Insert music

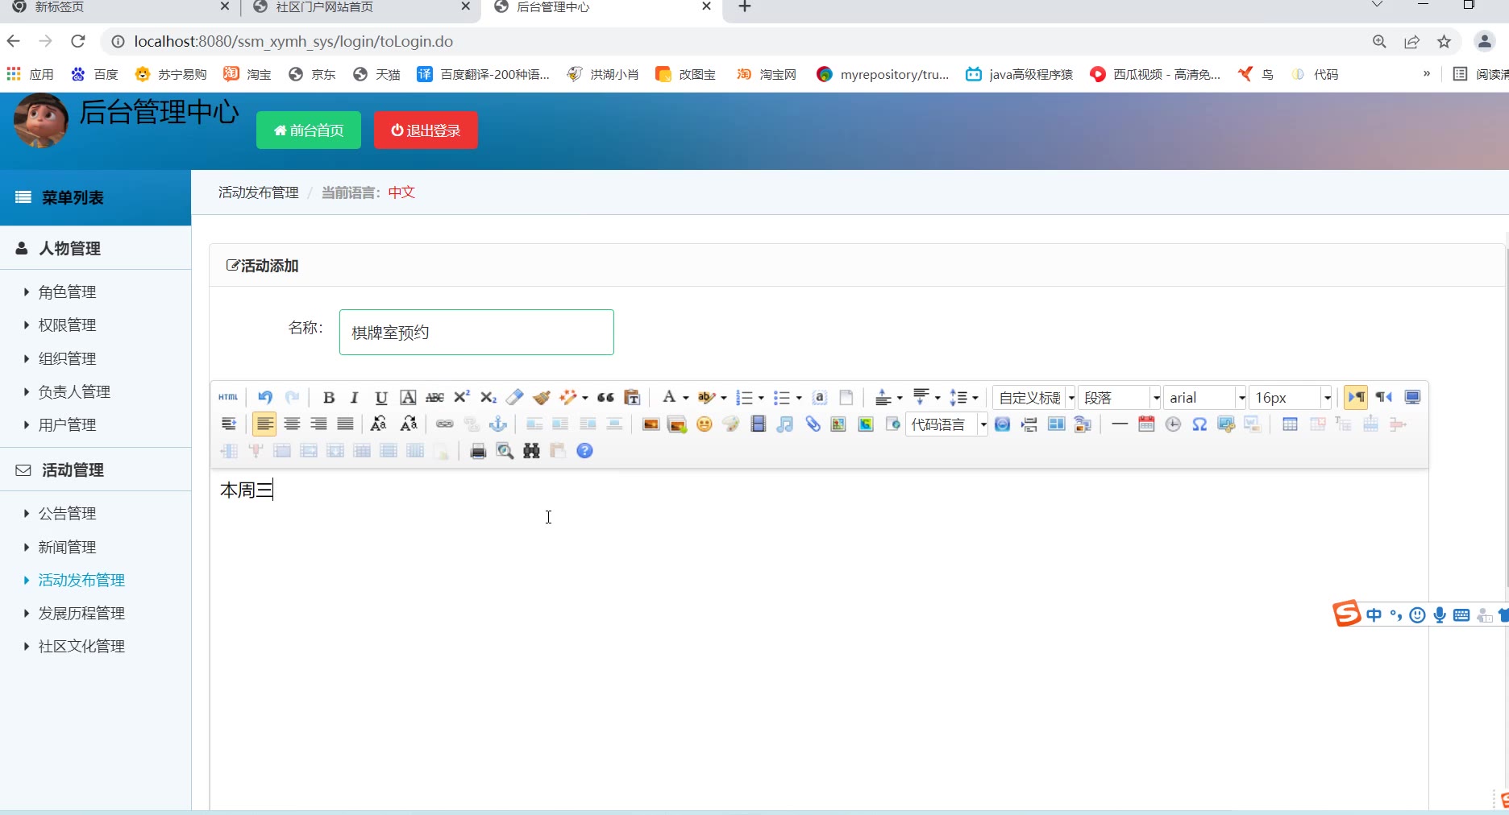[785, 424]
